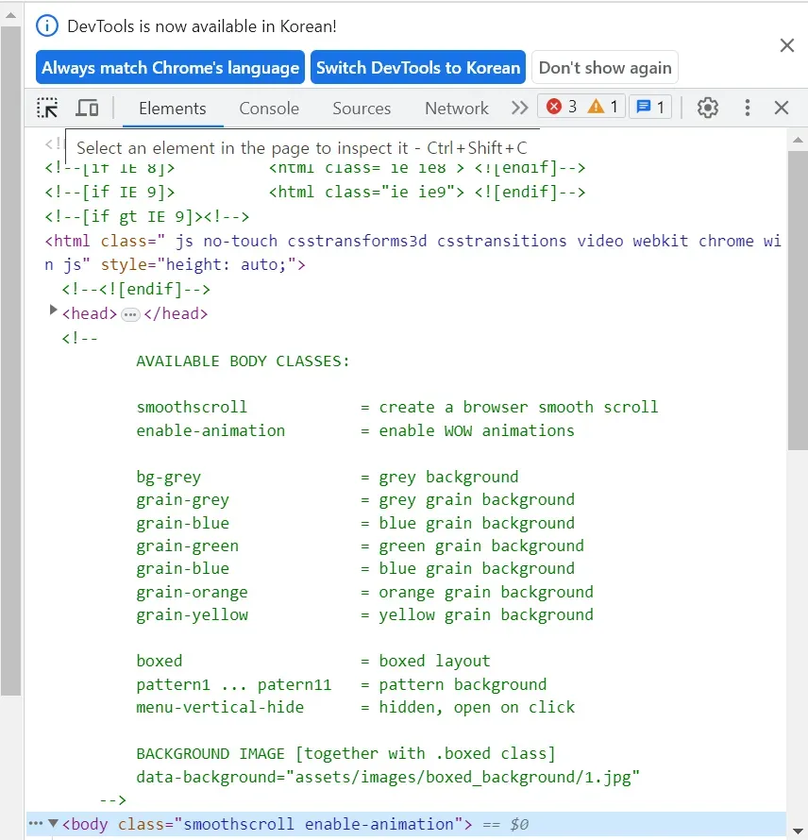Open DevTools settings gear
808x840 pixels.
pos(708,108)
